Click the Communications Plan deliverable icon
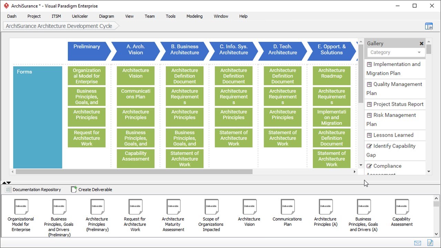The height and width of the screenshot is (248, 441). [x=287, y=207]
